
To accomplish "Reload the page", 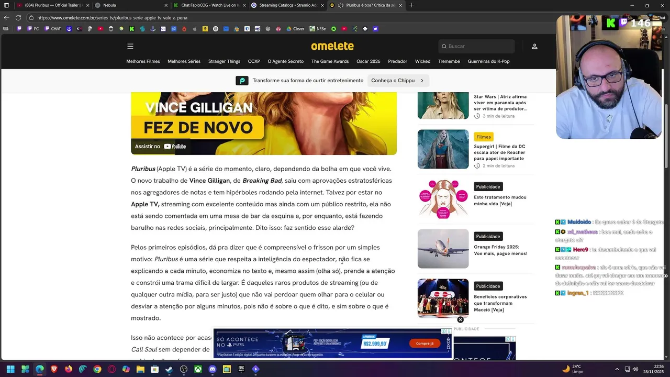I will (x=18, y=17).
